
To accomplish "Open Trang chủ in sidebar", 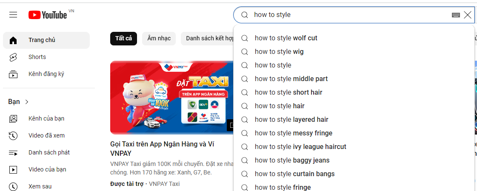I will pos(46,40).
